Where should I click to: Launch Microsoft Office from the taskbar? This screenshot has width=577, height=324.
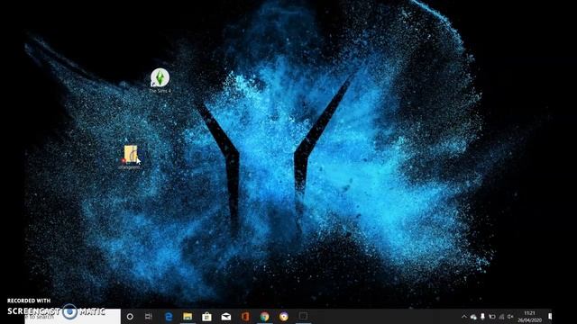[x=245, y=316]
